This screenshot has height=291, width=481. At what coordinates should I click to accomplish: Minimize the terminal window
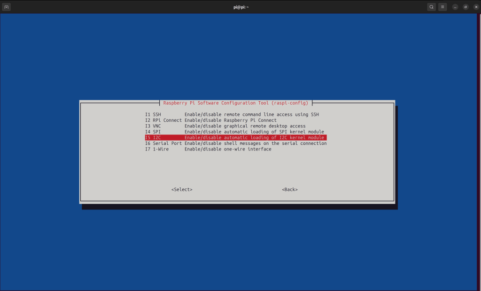click(455, 7)
